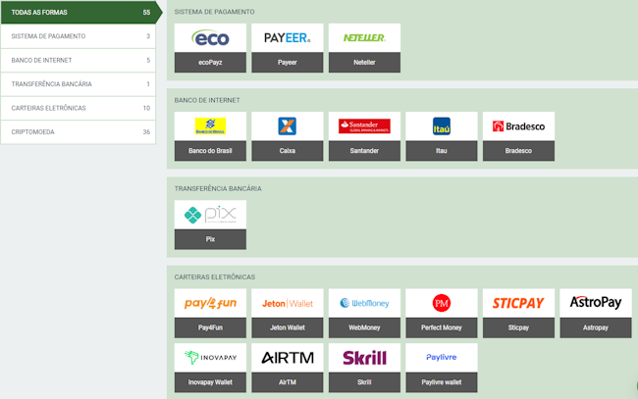Screen dimensions: 638x399
Task: Click the ecoPayz eco logo
Action: coord(210,38)
